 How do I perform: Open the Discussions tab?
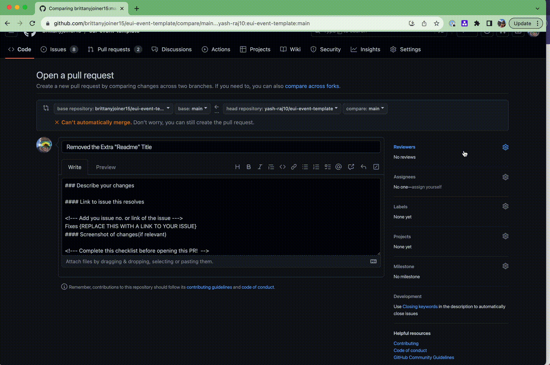[x=172, y=49]
